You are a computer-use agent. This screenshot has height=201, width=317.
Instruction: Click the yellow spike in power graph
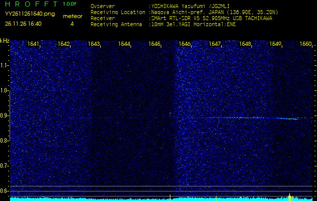(x=290, y=196)
